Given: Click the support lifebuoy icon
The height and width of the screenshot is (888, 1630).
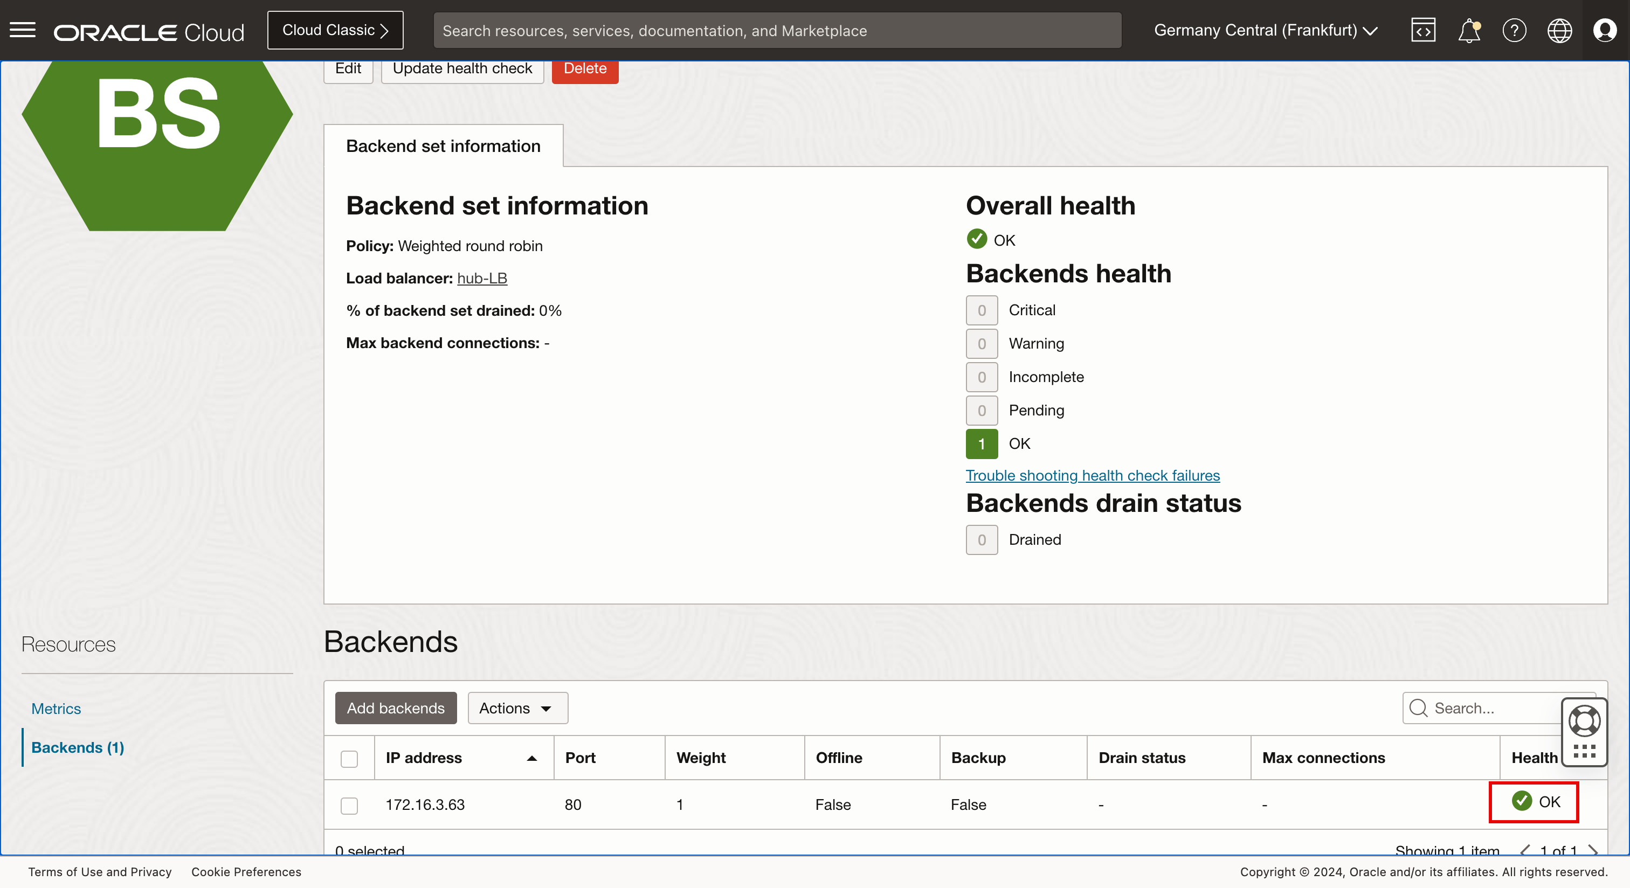Looking at the screenshot, I should [1584, 721].
